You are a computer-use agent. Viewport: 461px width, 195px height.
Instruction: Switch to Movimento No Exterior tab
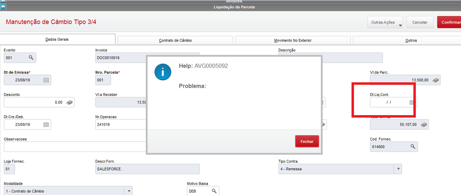pyautogui.click(x=293, y=41)
